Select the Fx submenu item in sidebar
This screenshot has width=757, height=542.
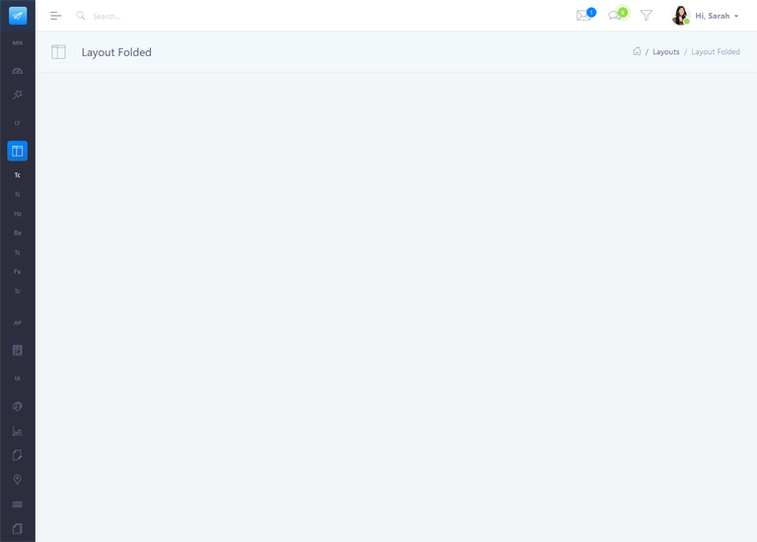(18, 272)
